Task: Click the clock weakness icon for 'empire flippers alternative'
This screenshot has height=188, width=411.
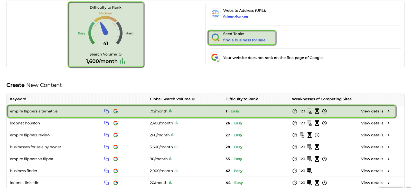Action: pos(324,111)
